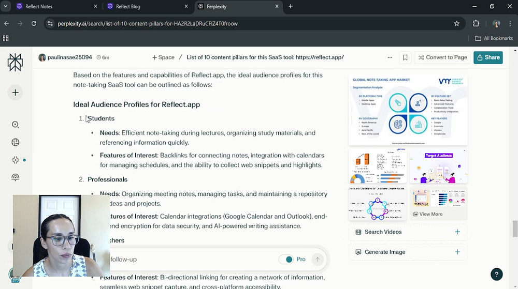Add thread to a Space
Viewport: 518px width, 289px height.
click(163, 57)
